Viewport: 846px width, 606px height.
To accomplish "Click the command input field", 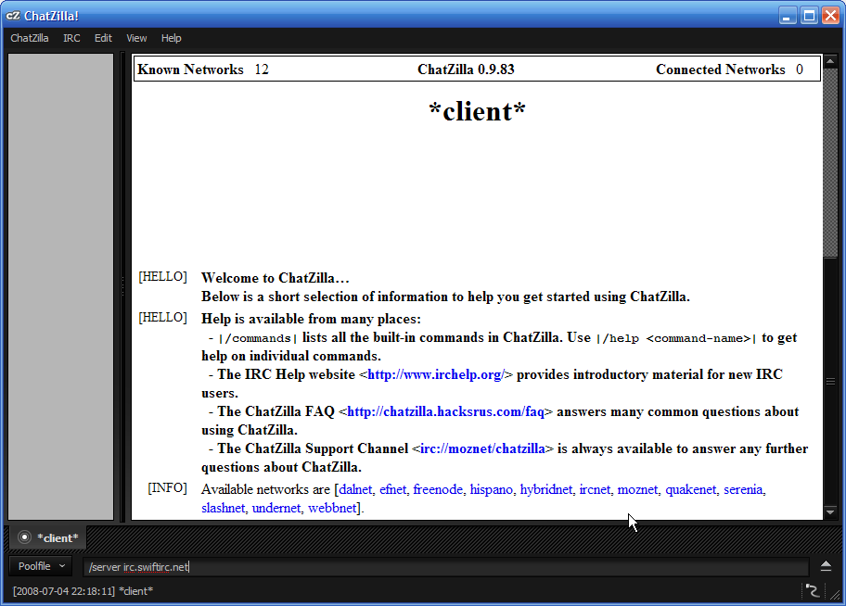I will click(x=445, y=567).
